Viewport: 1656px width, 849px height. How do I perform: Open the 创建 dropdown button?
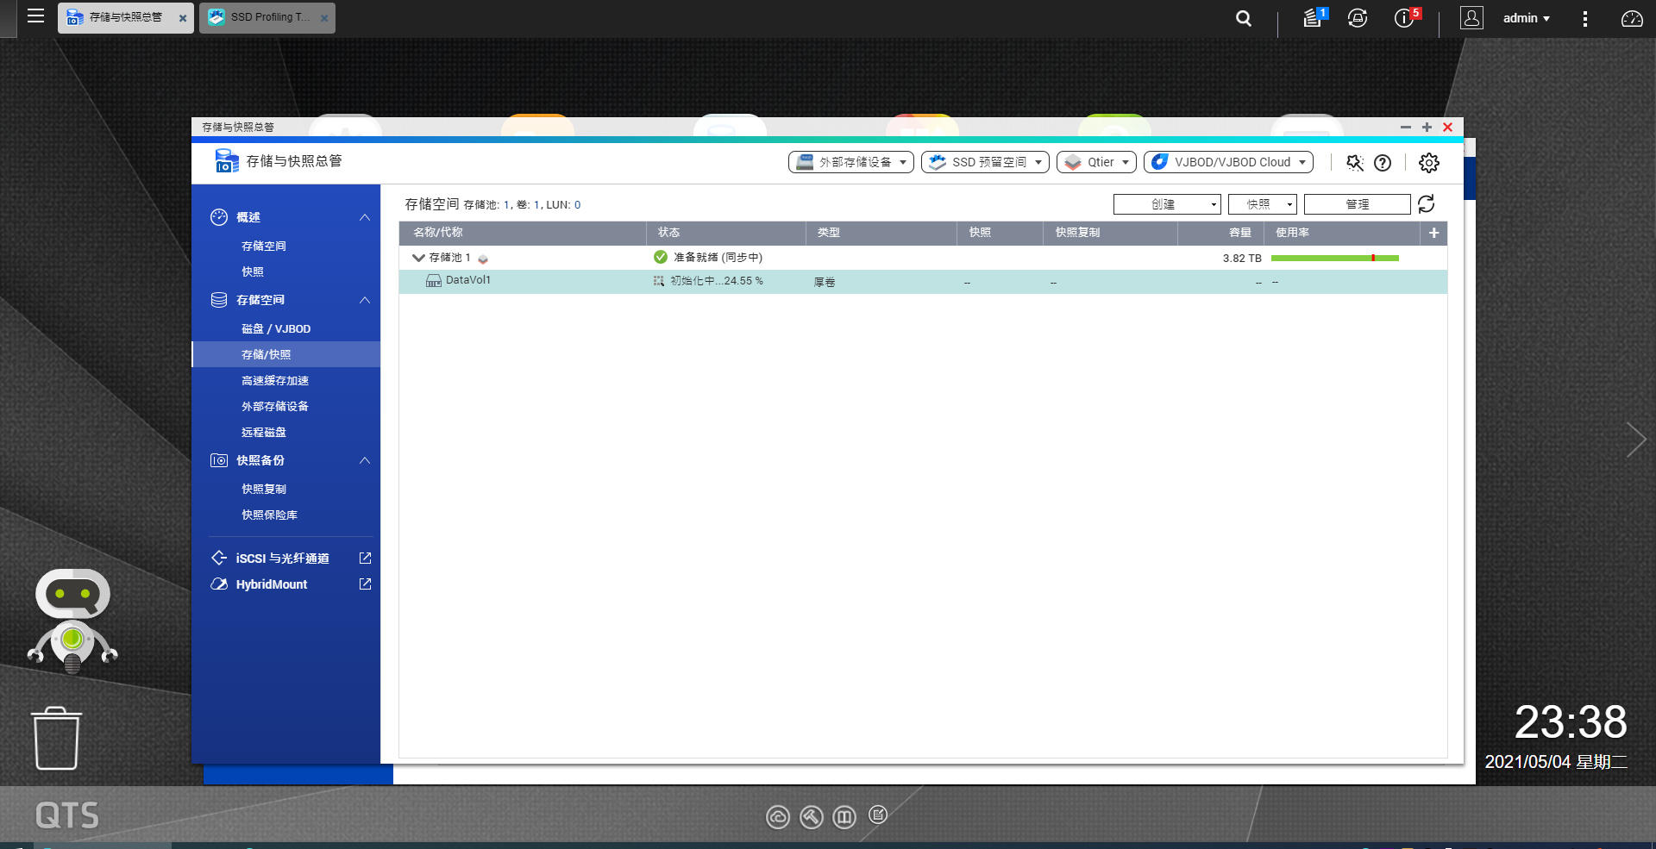(x=1167, y=204)
